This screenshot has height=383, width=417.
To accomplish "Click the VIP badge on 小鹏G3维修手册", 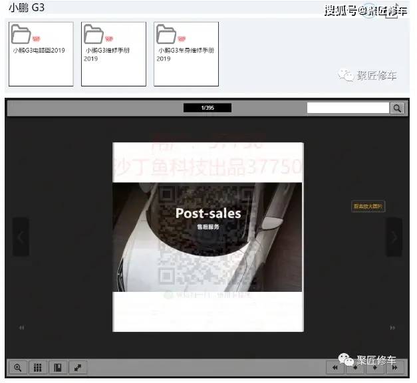I will [109, 39].
